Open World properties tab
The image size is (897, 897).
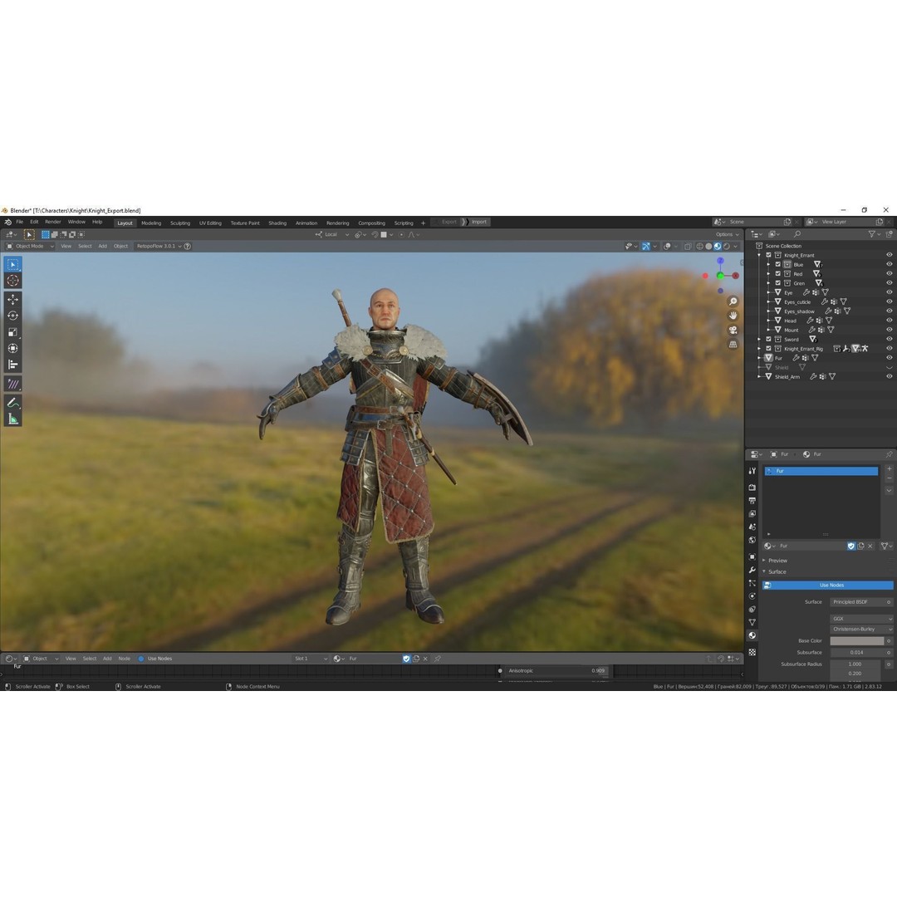[752, 540]
